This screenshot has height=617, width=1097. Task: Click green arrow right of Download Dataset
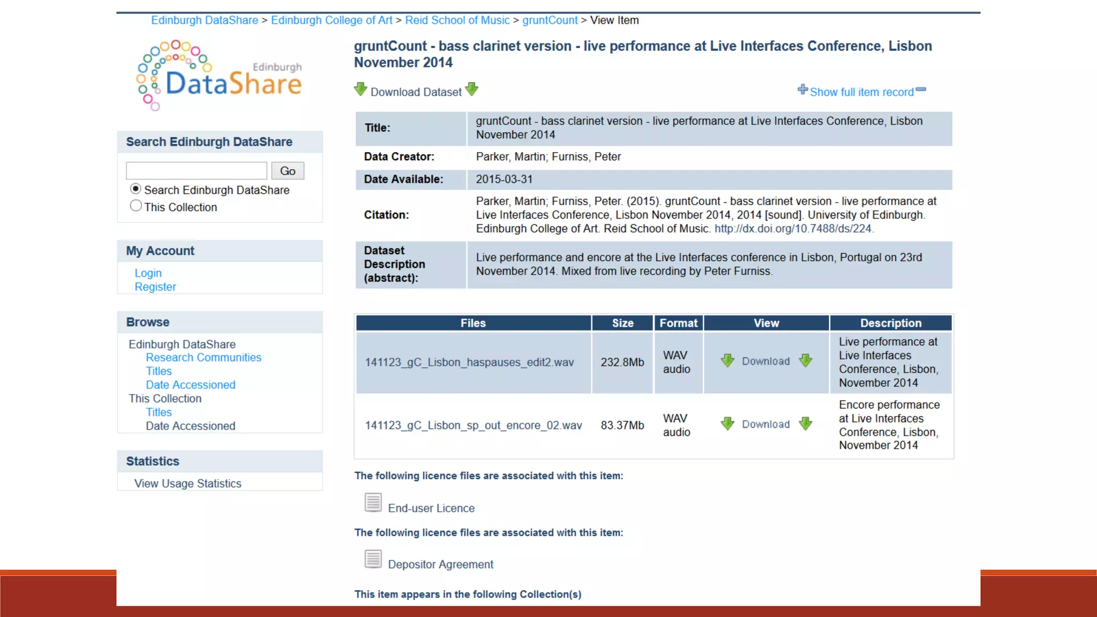tap(472, 89)
